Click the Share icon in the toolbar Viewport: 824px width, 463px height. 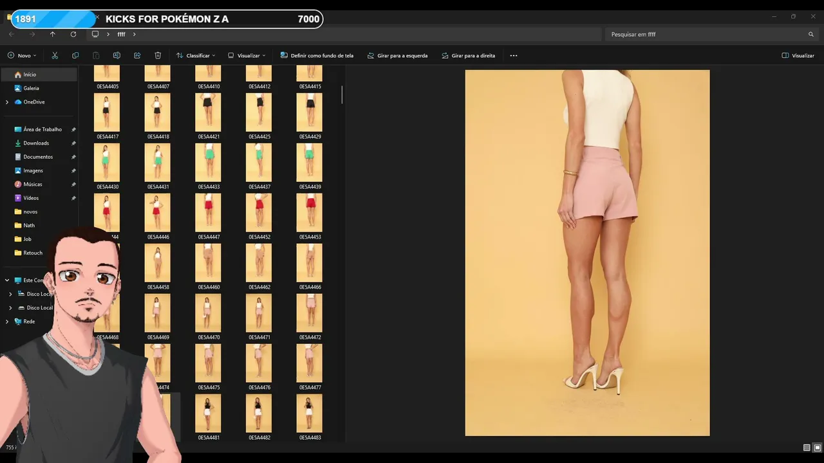137,55
